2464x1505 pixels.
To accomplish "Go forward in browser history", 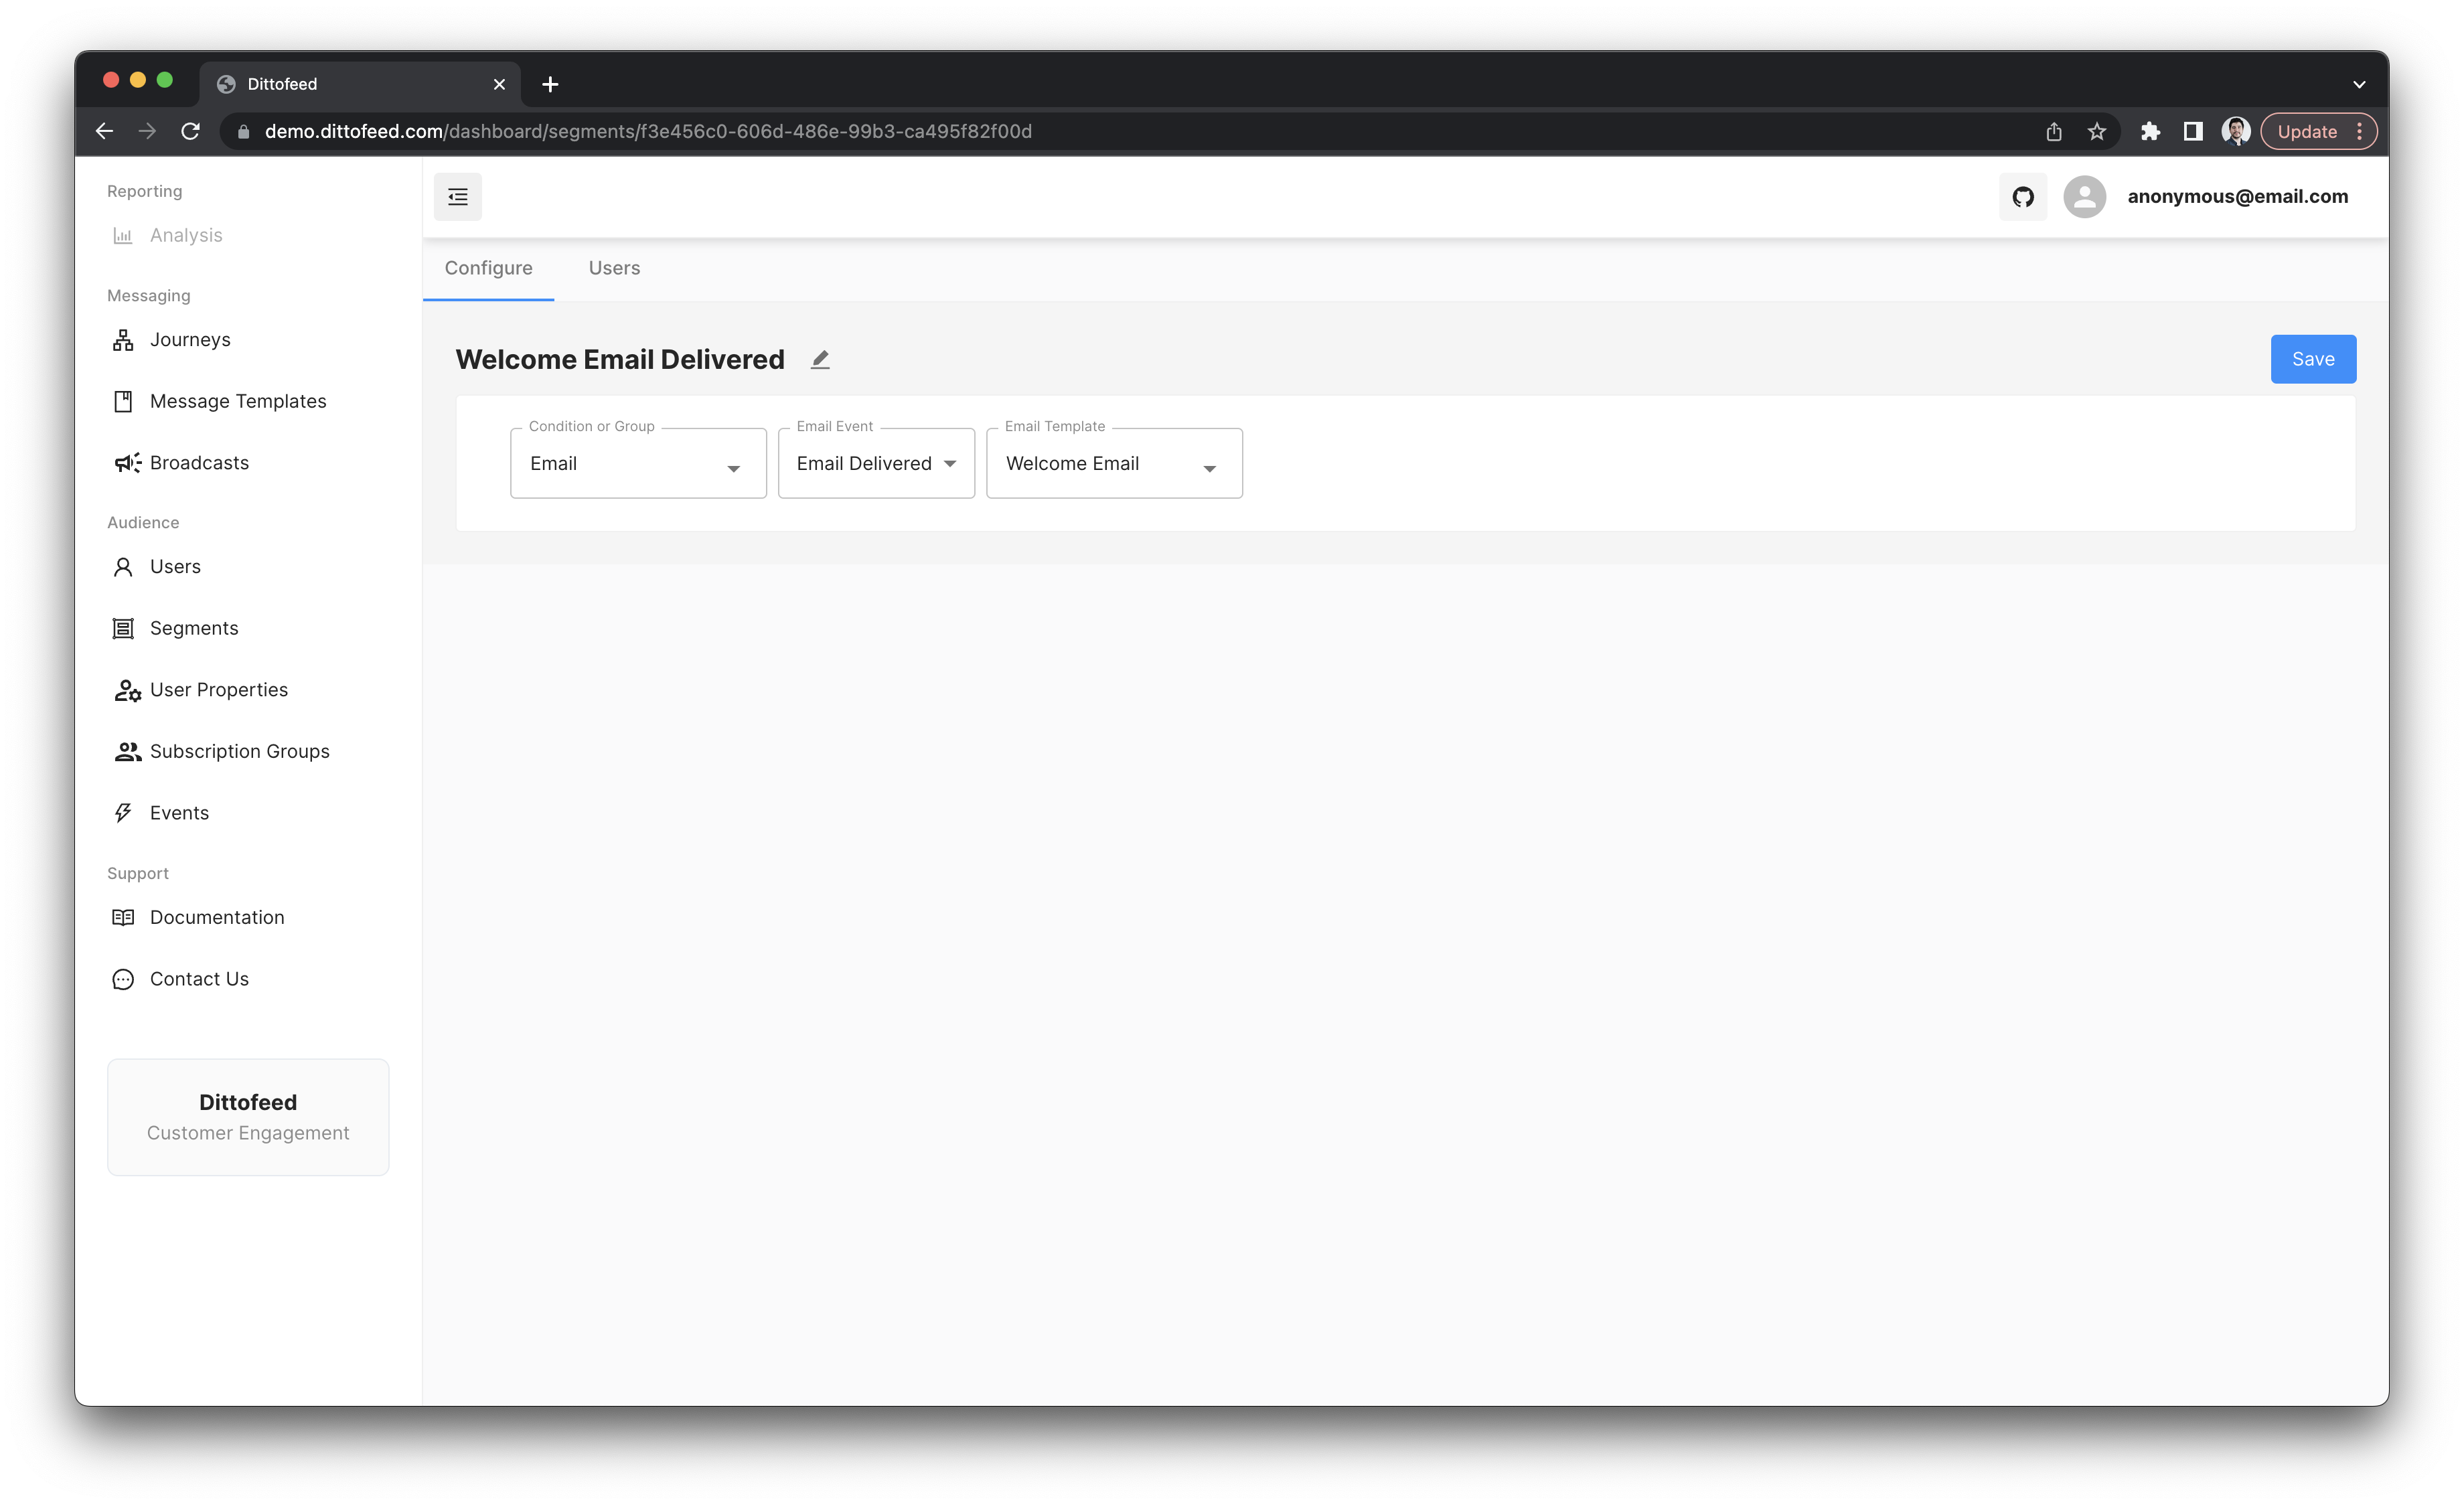I will (x=147, y=131).
